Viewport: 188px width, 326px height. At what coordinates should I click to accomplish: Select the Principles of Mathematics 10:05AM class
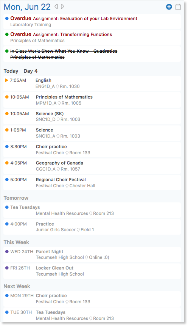92,100
